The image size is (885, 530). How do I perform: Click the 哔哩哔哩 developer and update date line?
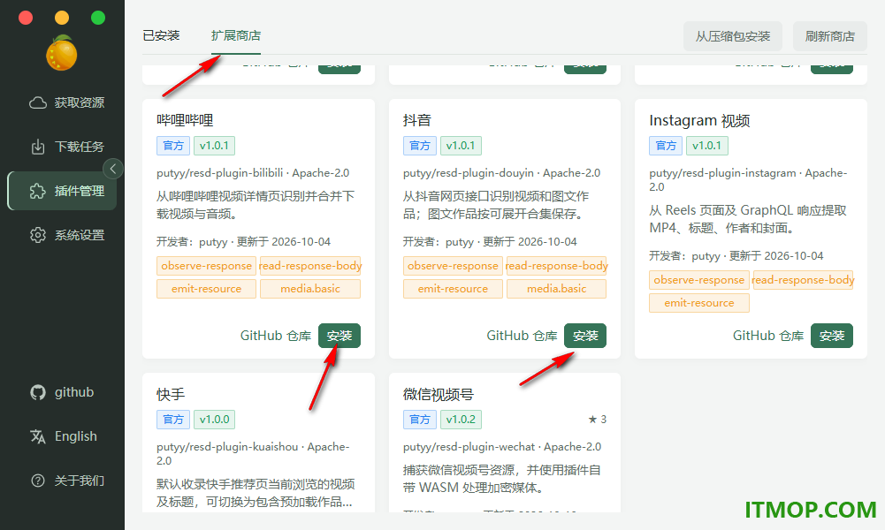[243, 242]
